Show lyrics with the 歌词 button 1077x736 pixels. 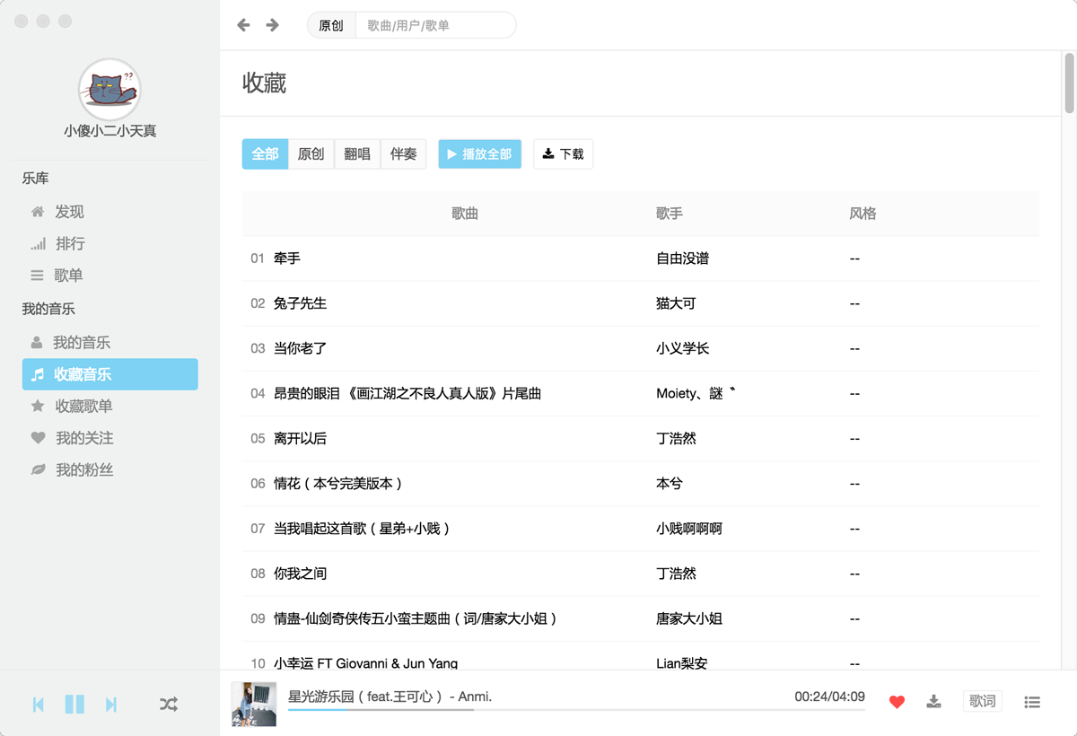pyautogui.click(x=983, y=701)
